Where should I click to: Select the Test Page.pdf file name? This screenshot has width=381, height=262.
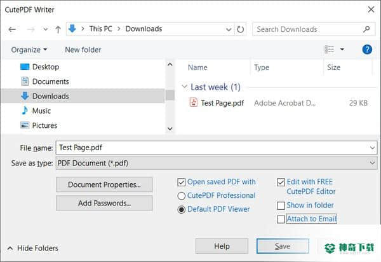[x=222, y=103]
